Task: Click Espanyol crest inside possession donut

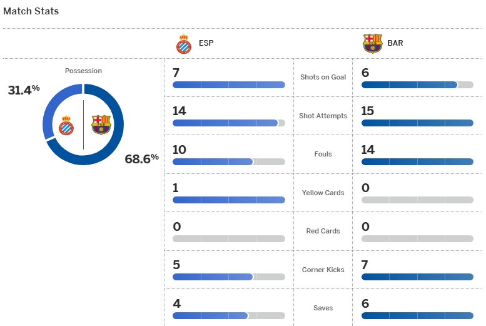Action: coord(66,126)
